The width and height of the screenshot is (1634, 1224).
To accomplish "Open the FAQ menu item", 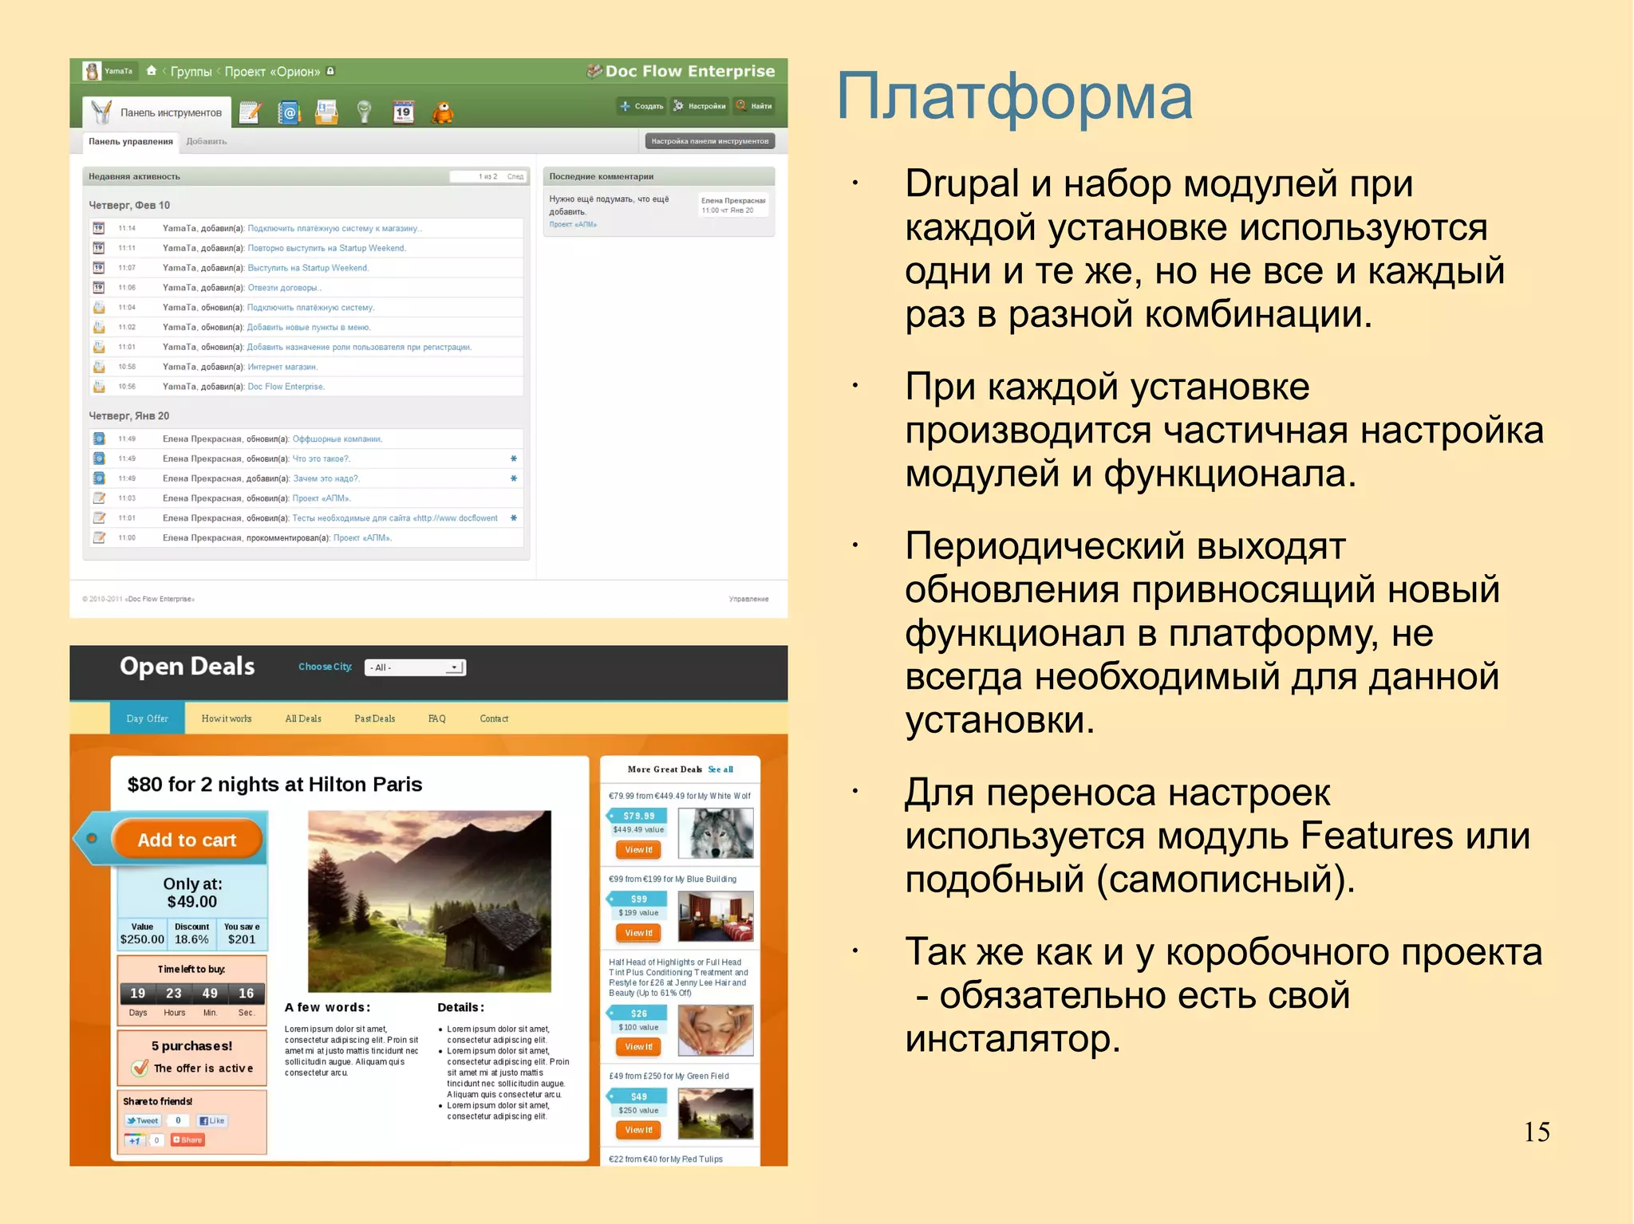I will click(x=437, y=718).
